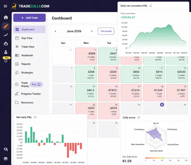The height and width of the screenshot is (165, 191).
Task: Click the Avg win/loss radar label
Action: click(173, 144)
